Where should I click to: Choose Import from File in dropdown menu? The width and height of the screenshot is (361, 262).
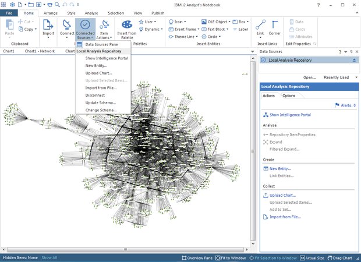click(103, 88)
